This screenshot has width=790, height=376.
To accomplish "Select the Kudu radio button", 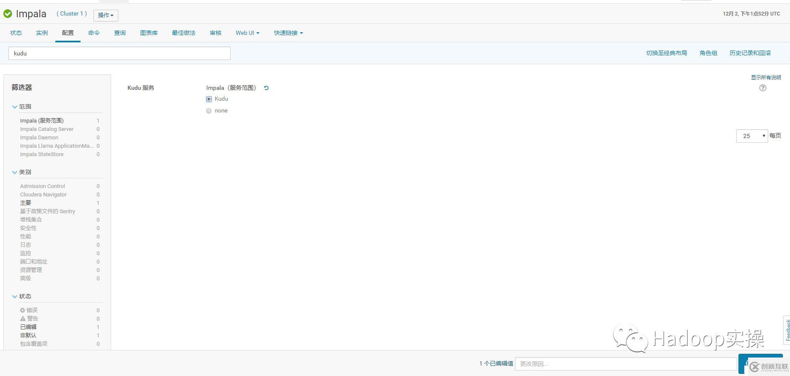I will 209,99.
